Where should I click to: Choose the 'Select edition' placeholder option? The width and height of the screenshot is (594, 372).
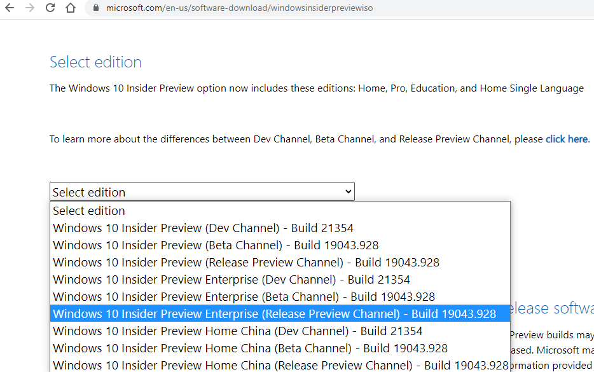[280, 210]
